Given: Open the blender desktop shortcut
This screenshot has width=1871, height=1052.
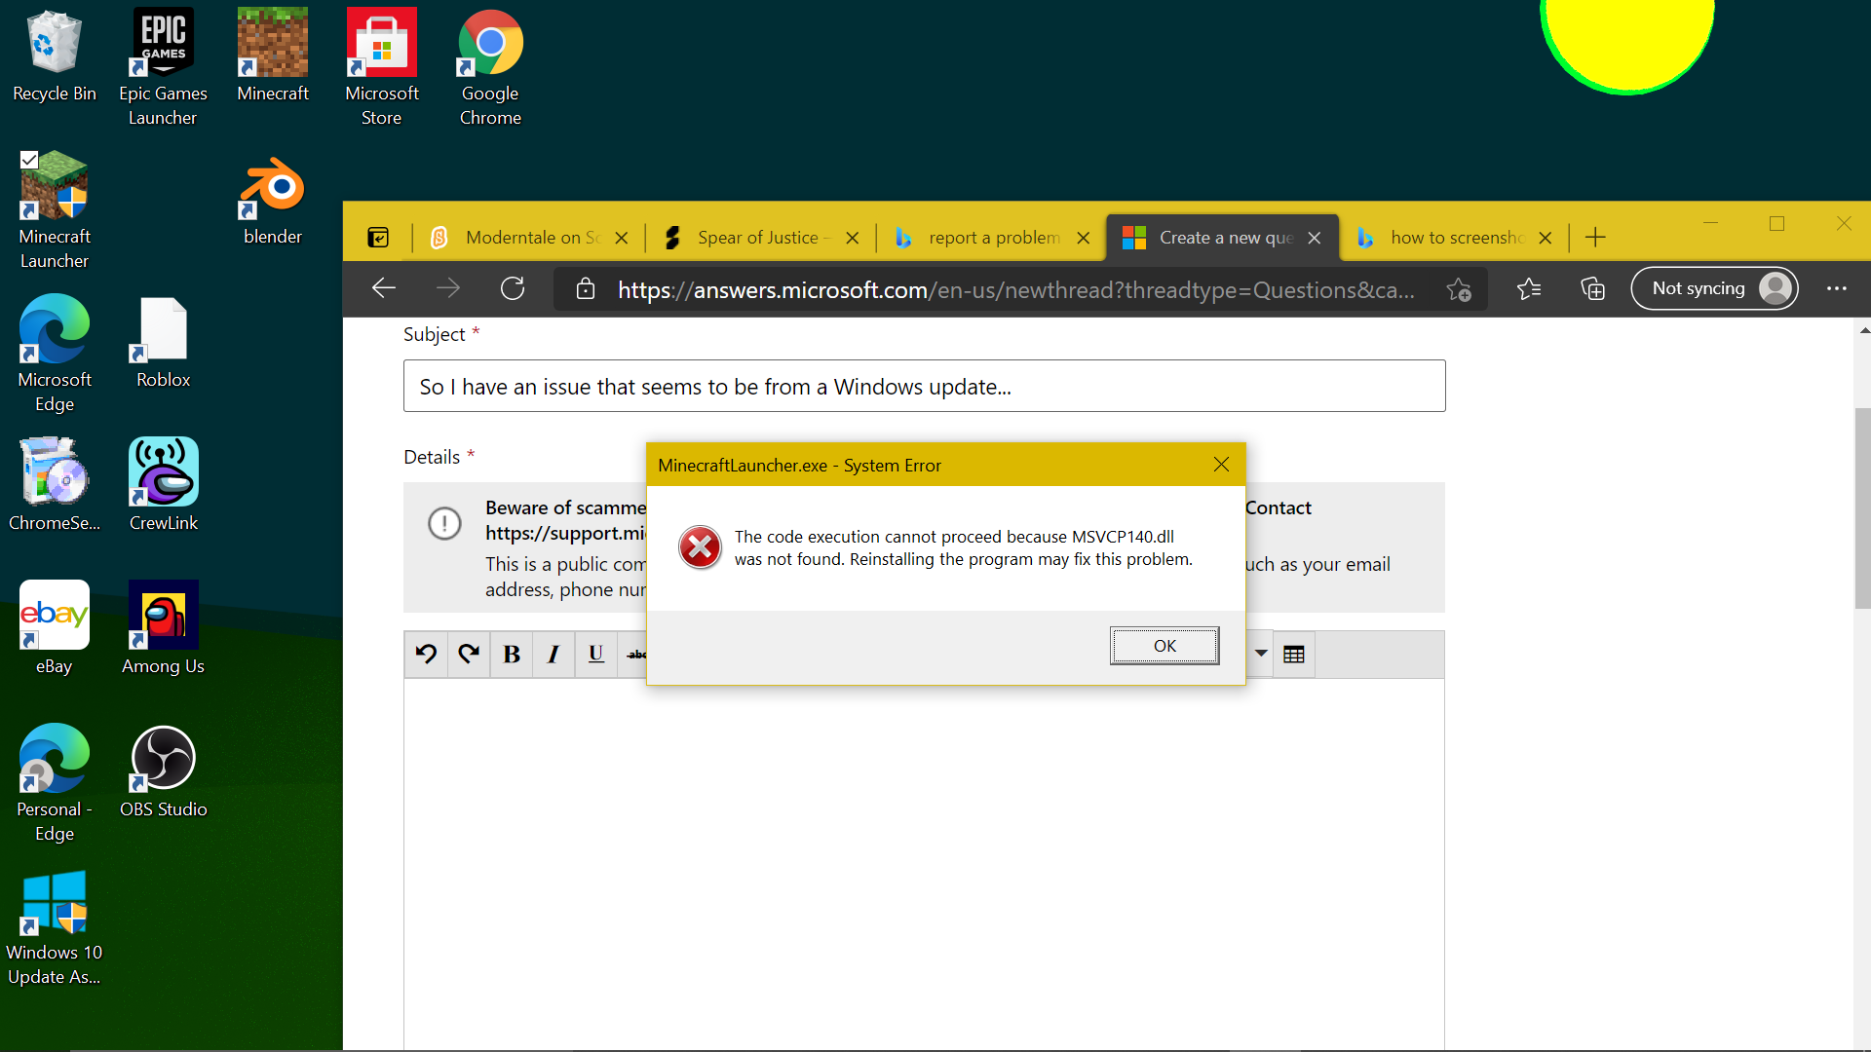Looking at the screenshot, I should point(273,201).
